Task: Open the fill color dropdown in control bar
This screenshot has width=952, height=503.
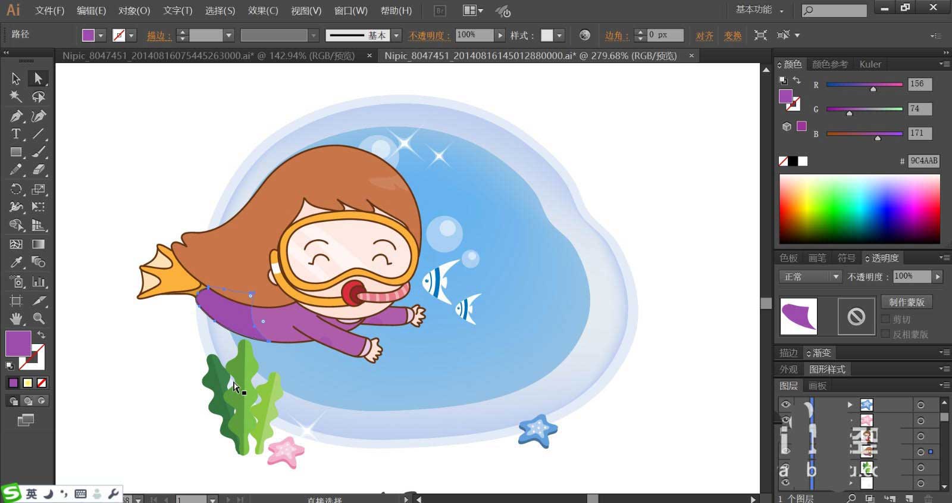Action: [x=101, y=36]
